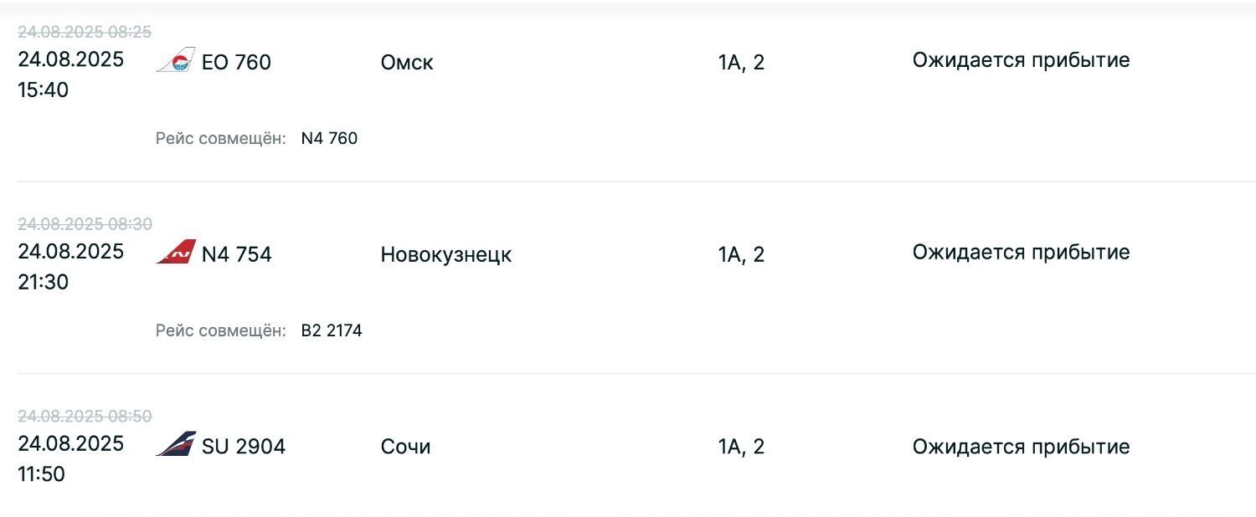This screenshot has width=1256, height=517.
Task: Click codeshare flight N4 760
Action: [x=329, y=138]
